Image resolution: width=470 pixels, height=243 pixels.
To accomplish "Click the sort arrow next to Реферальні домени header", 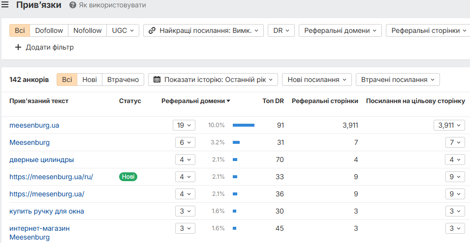I will coord(228,101).
